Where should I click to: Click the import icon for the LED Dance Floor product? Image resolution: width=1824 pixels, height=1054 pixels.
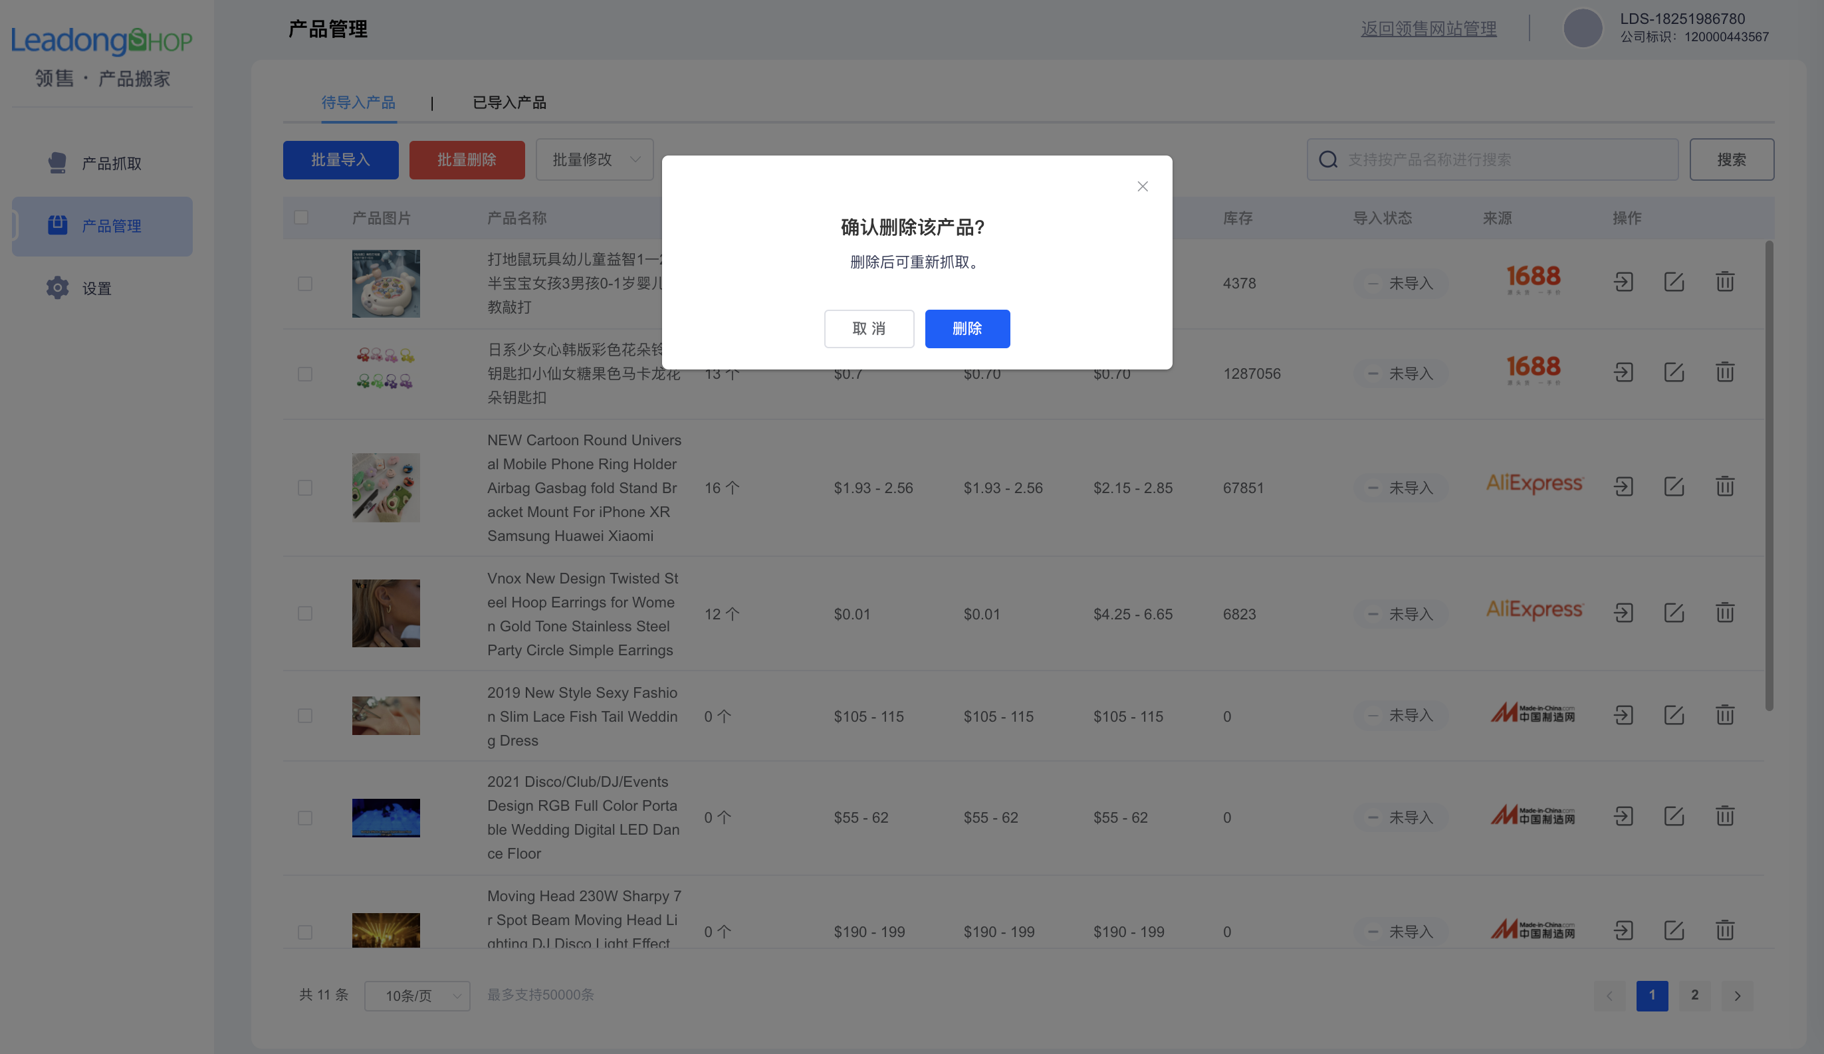pos(1623,817)
